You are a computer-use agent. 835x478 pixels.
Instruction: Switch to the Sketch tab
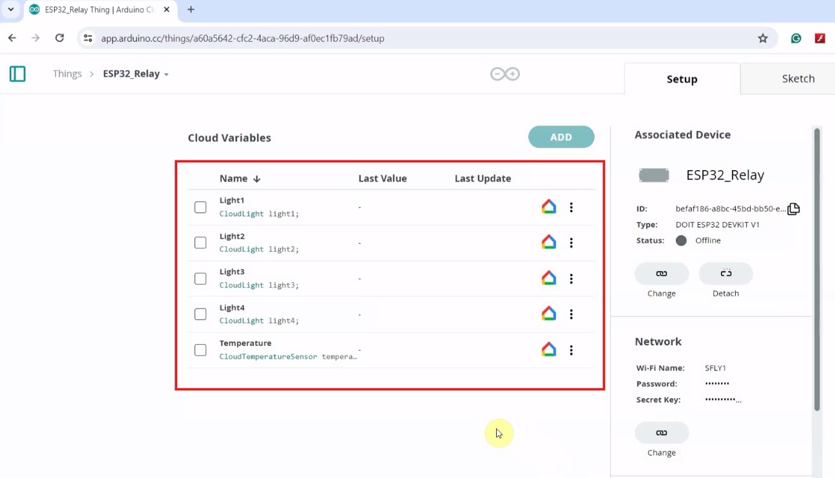click(798, 79)
